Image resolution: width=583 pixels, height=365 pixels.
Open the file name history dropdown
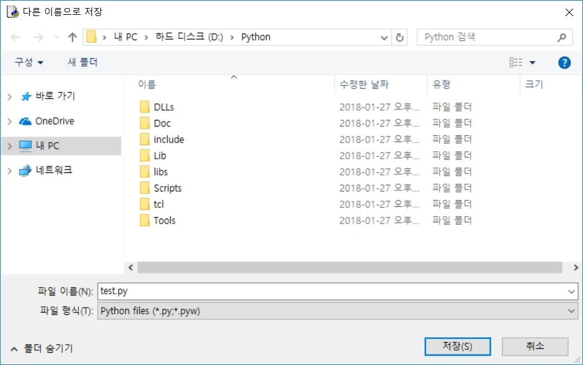point(572,291)
